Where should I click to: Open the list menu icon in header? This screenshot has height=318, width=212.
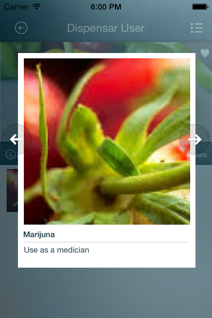pos(196,28)
